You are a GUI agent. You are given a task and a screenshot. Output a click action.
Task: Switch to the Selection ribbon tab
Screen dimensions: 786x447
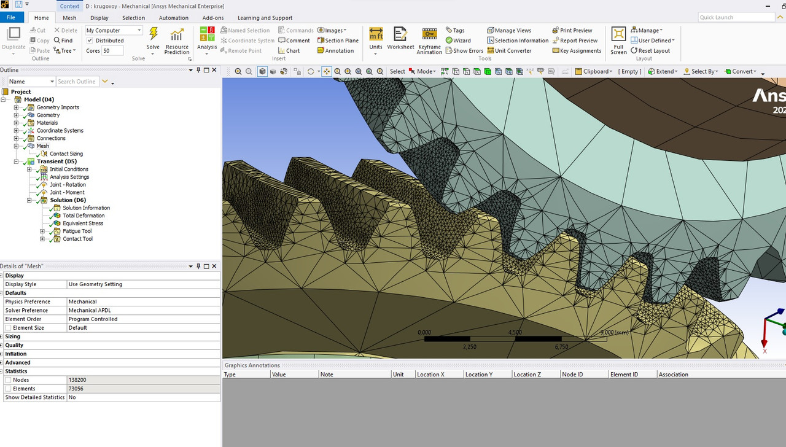133,18
